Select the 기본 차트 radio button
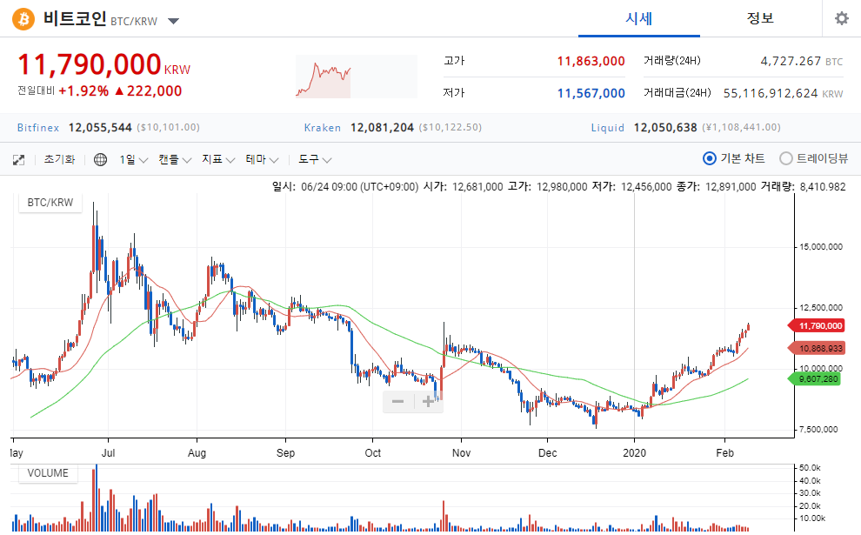 [x=710, y=158]
